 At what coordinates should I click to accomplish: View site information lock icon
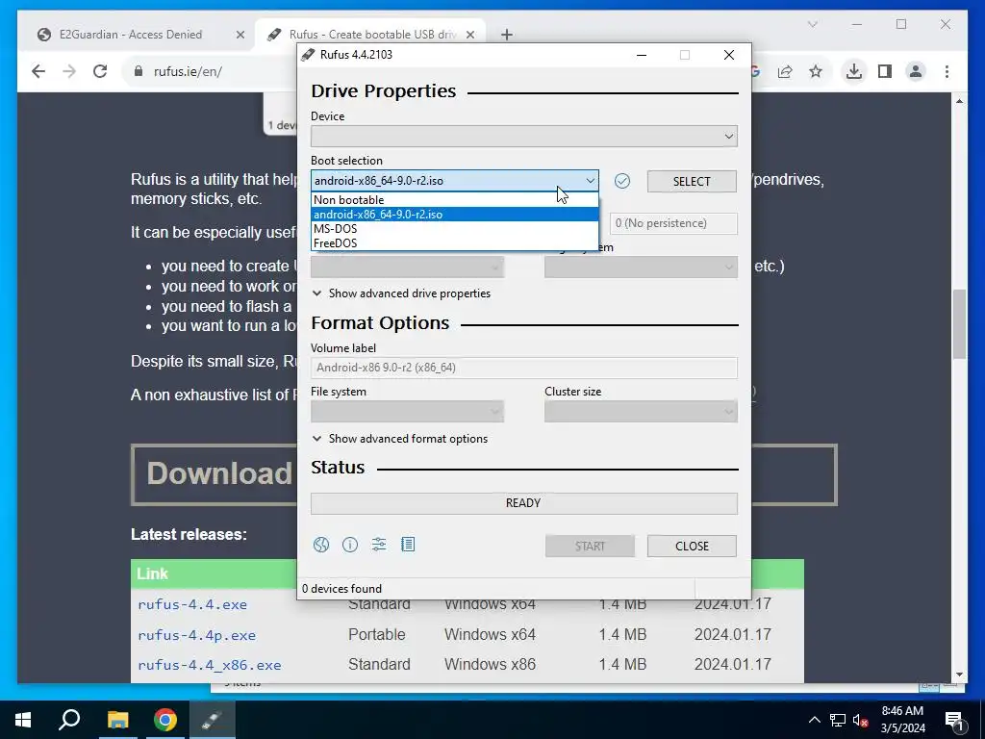point(139,71)
